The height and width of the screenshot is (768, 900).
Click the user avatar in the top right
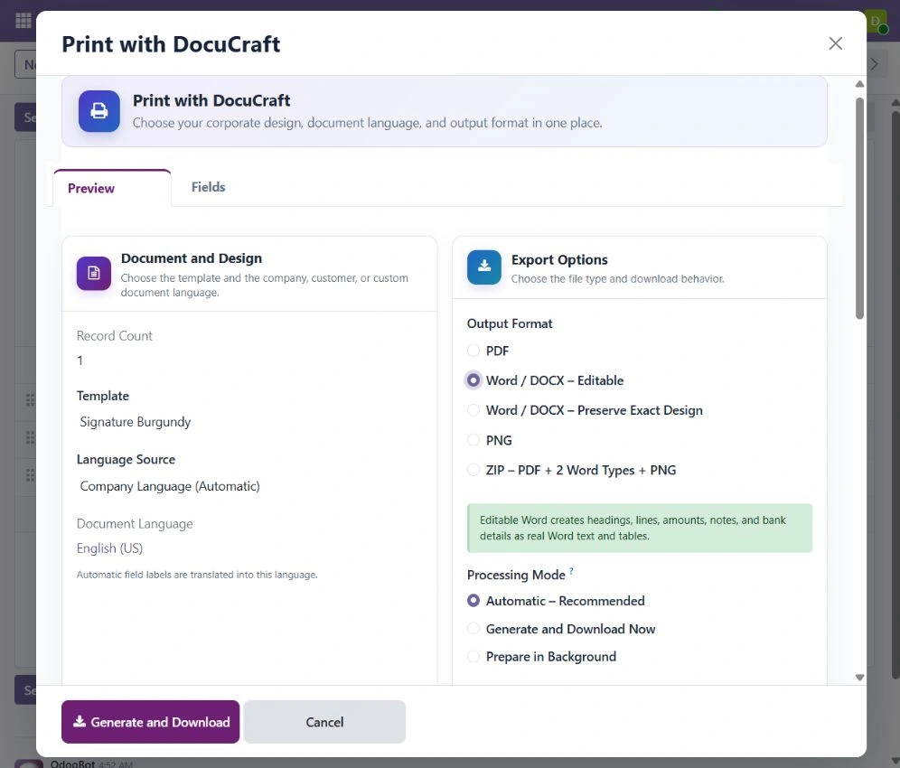coord(877,22)
